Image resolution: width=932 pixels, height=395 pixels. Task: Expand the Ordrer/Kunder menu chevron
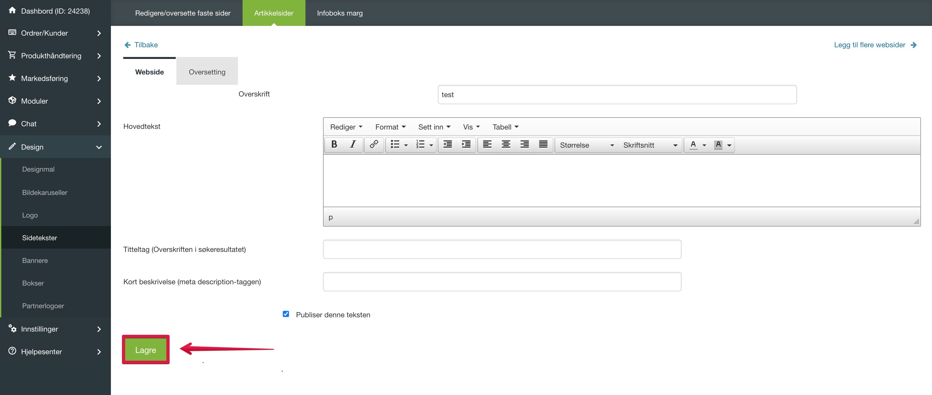pos(99,33)
